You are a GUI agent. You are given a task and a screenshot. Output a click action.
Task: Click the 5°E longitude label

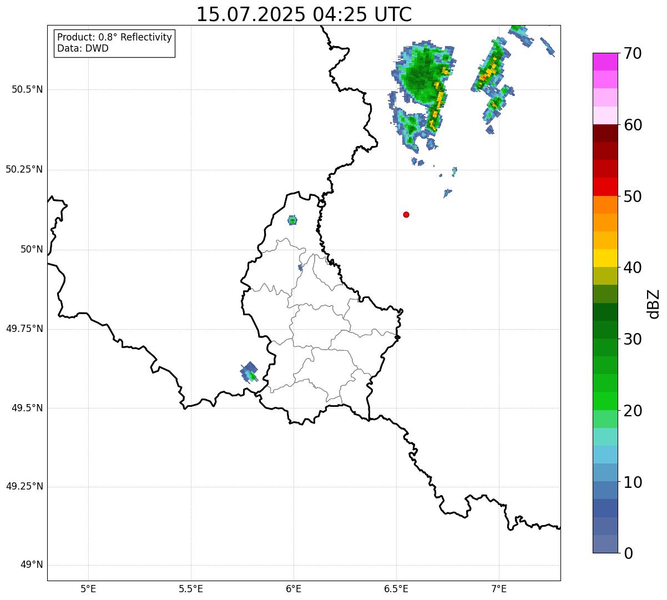[88, 588]
